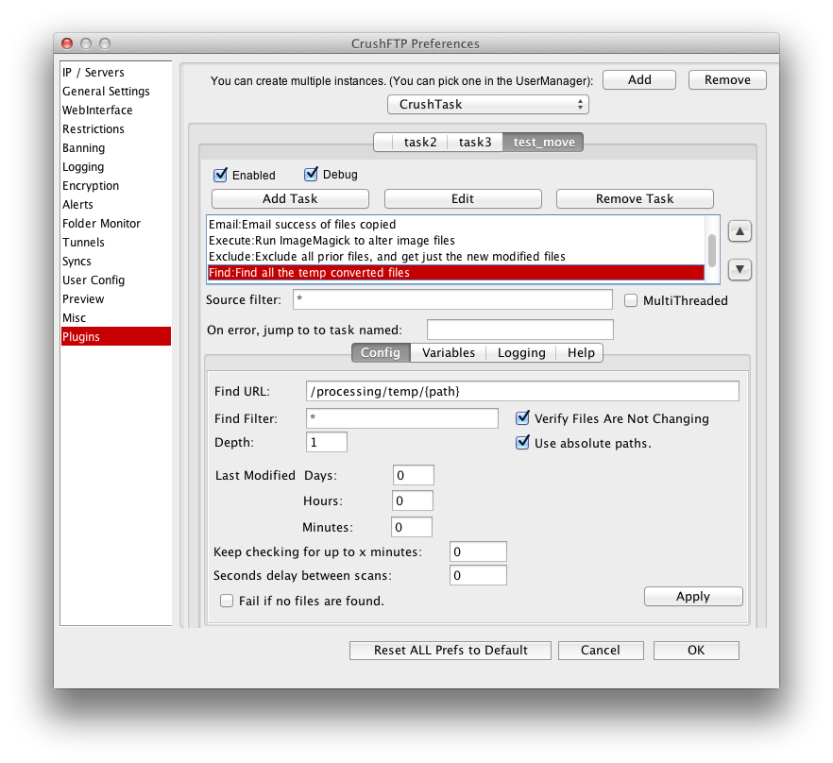Click the Add Task button
Image resolution: width=833 pixels, height=763 pixels.
pyautogui.click(x=290, y=198)
